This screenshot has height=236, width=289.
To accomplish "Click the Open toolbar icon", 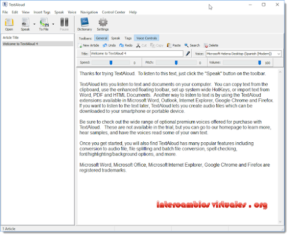I will click(x=9, y=24).
